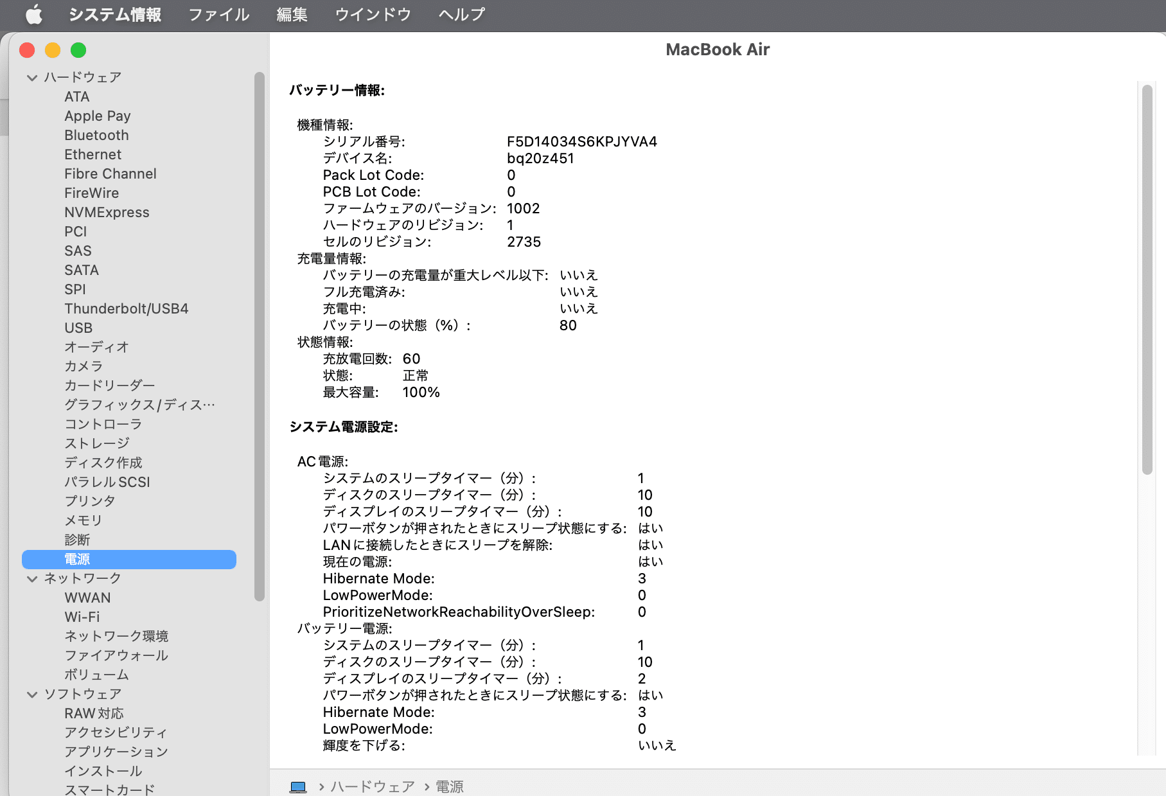Click the 状態 value 正常

pyautogui.click(x=416, y=375)
